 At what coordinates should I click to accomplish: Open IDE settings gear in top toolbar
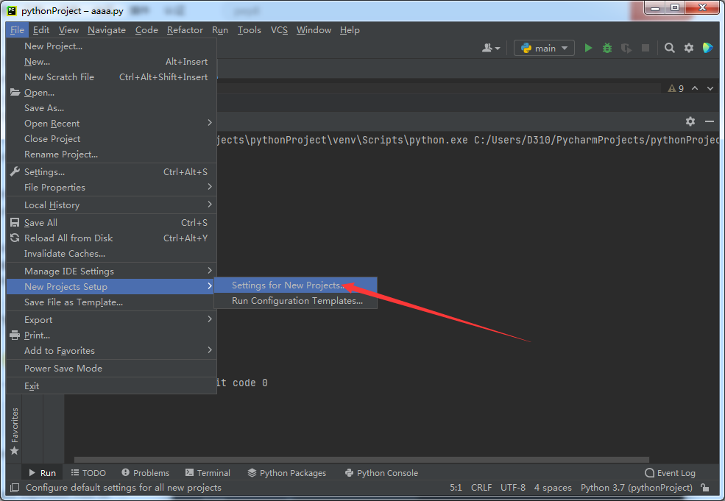pos(689,48)
